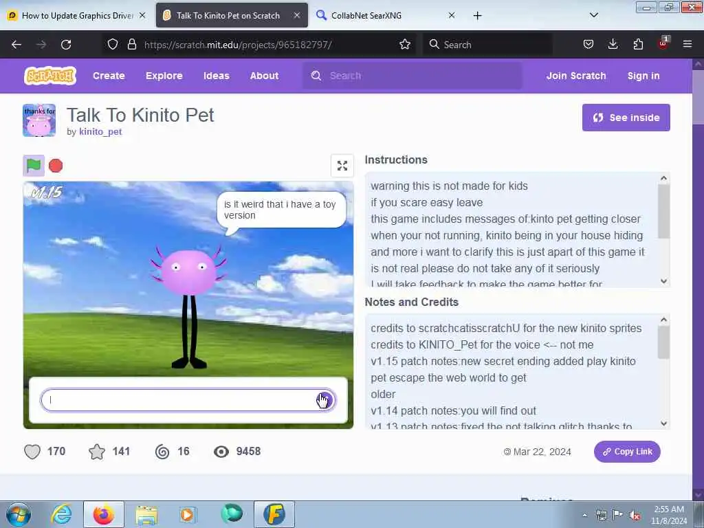
Task: Open the kinito_pet author profile link
Action: point(100,131)
